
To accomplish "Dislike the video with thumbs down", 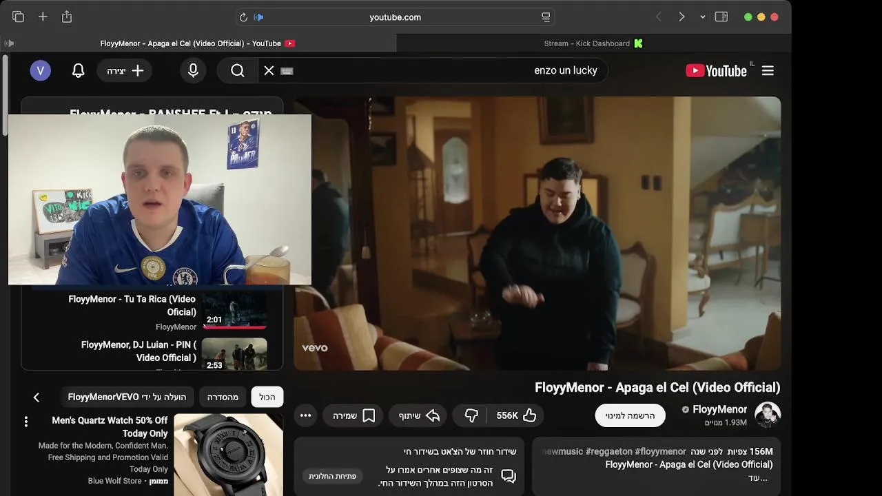I will tap(471, 415).
